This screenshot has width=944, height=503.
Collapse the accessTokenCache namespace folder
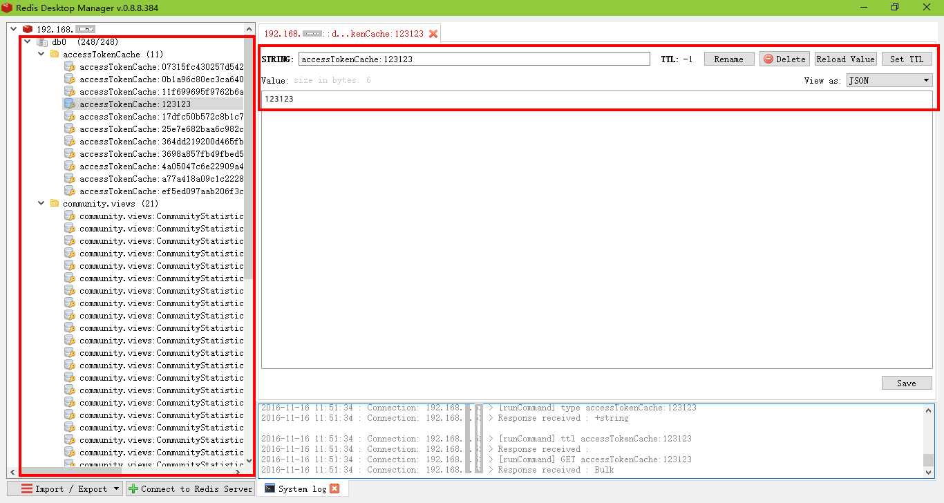click(x=41, y=54)
